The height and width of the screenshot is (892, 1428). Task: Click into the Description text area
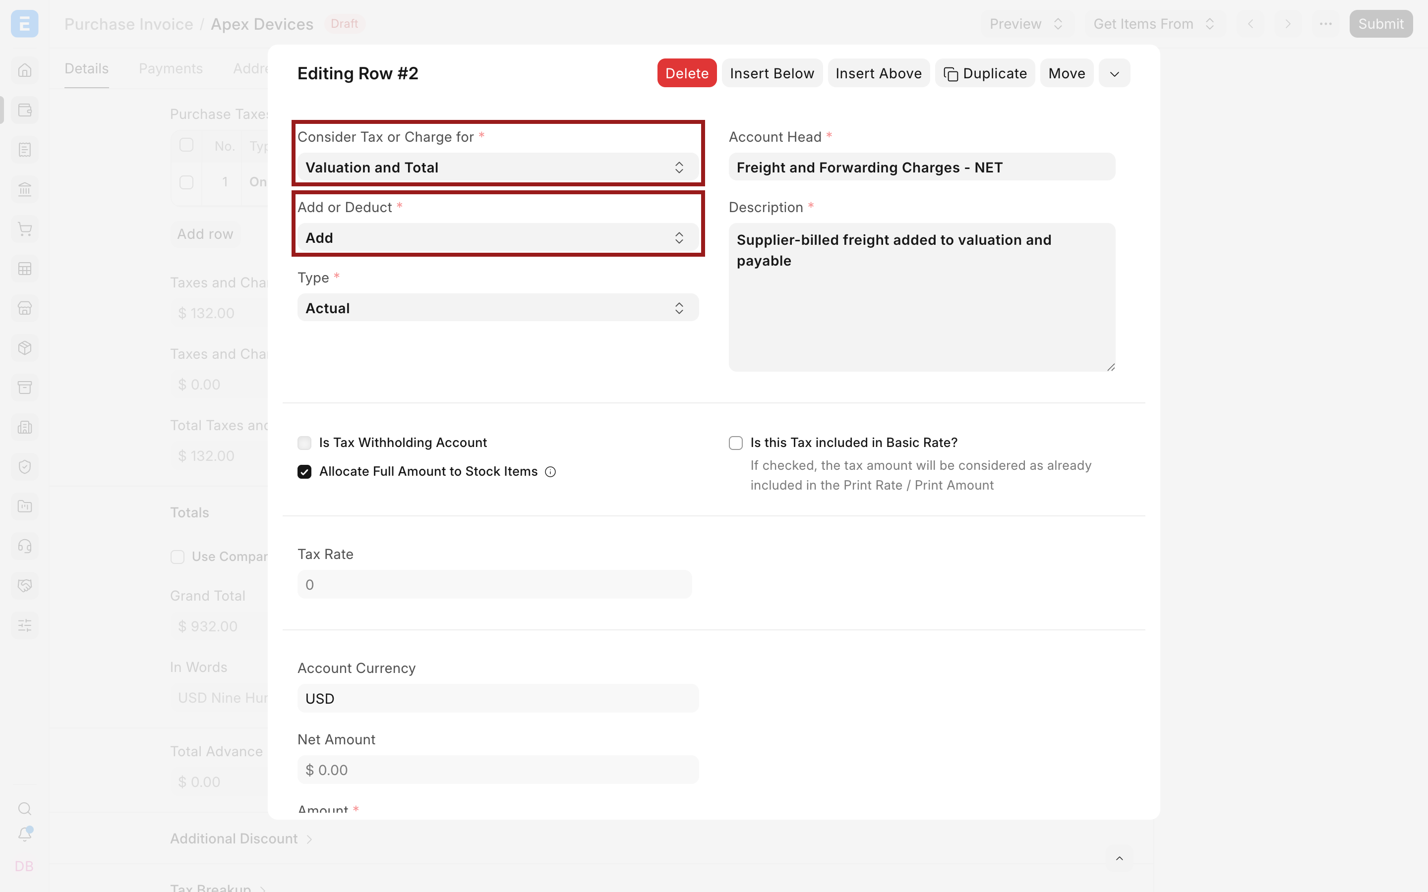(922, 297)
